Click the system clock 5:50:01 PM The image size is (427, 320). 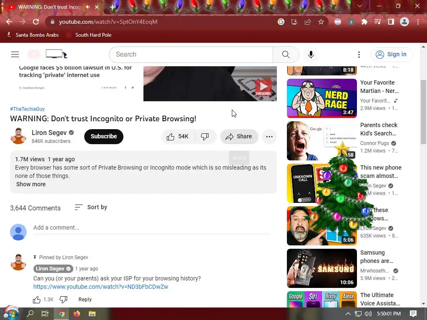pos(389,314)
